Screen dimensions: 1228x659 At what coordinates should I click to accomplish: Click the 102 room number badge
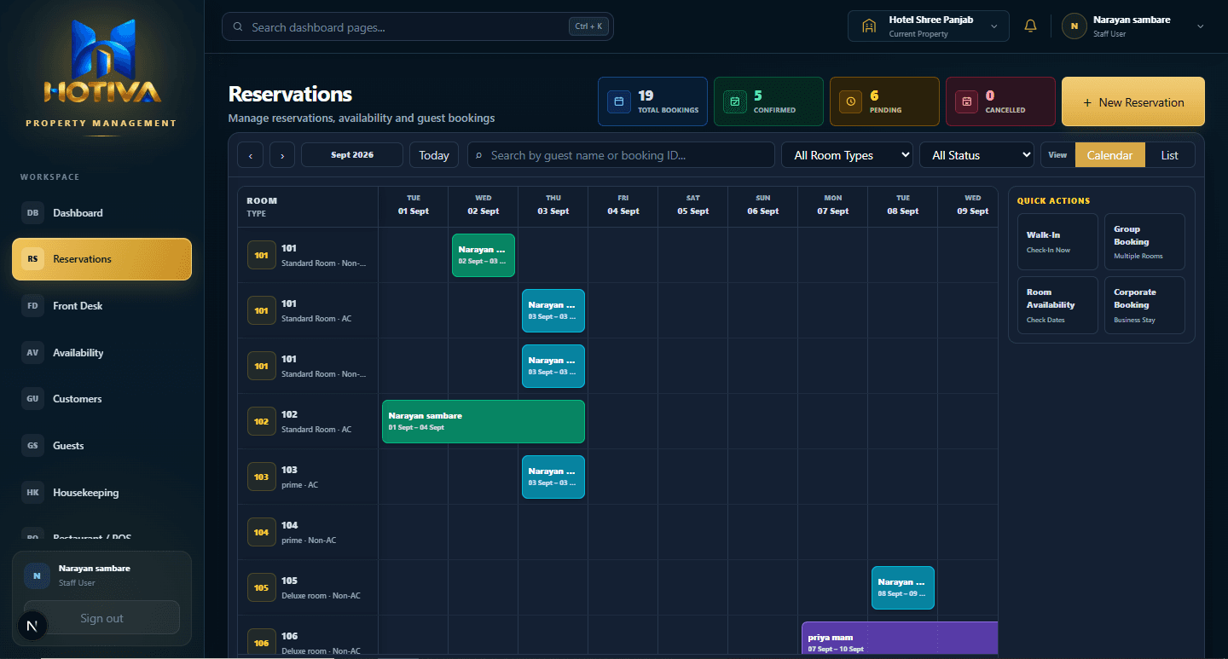pos(261,421)
